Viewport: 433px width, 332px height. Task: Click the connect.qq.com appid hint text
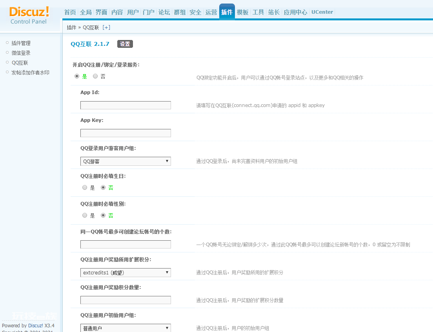[x=260, y=105]
